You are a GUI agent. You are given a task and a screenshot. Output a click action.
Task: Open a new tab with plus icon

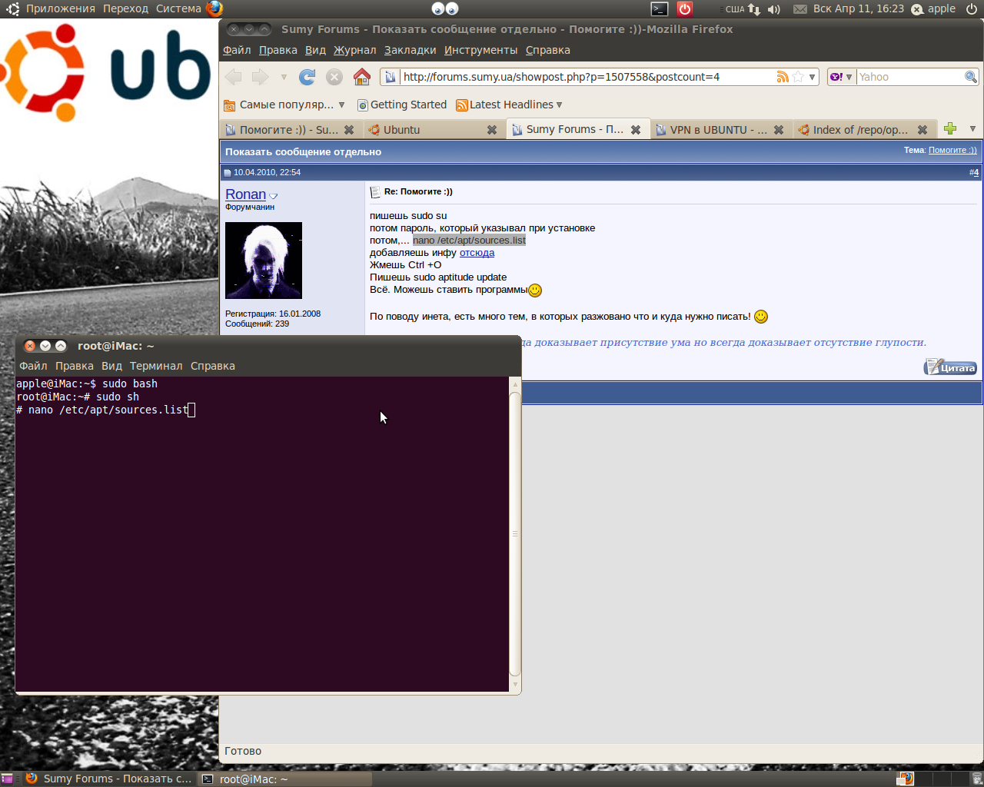tap(950, 129)
